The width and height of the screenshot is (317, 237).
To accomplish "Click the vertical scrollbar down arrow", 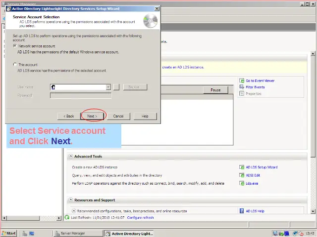I will [x=313, y=211].
